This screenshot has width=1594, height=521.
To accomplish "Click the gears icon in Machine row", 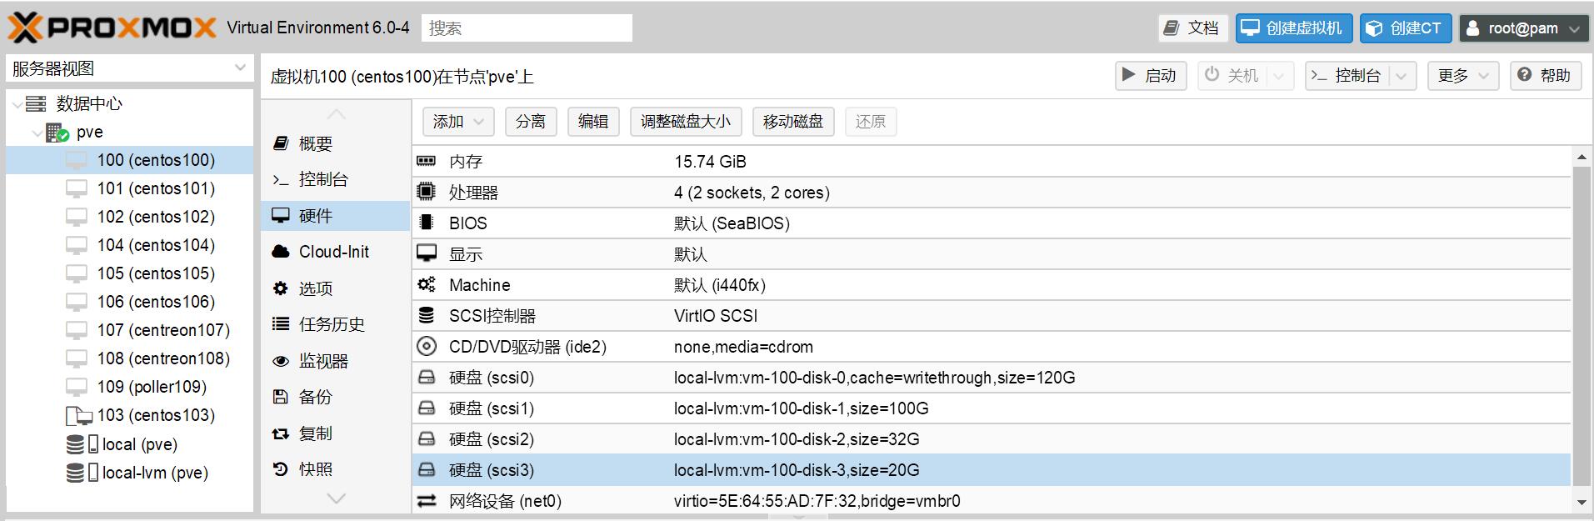I will click(x=426, y=284).
